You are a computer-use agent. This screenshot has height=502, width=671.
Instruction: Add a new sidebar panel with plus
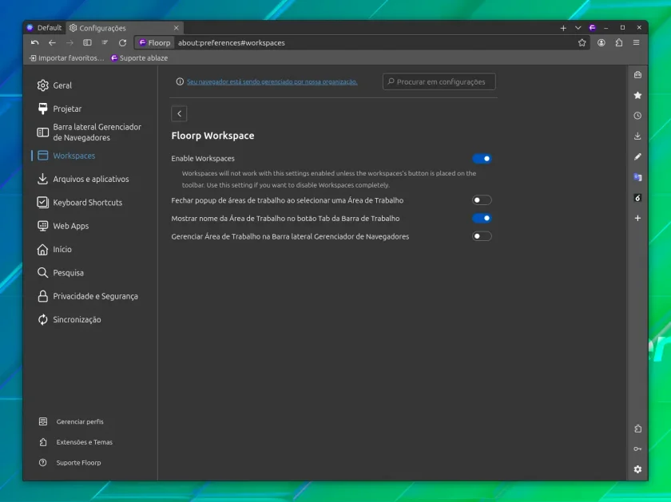(x=637, y=218)
